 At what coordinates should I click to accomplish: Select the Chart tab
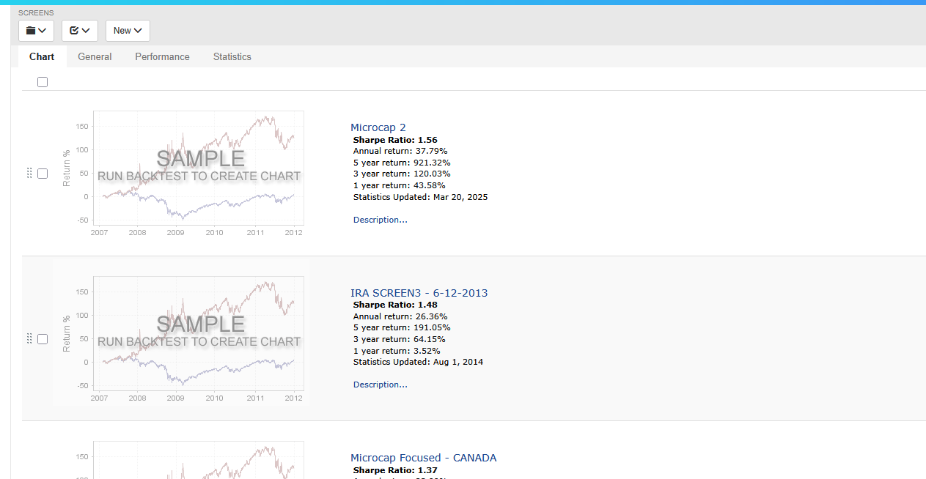click(x=42, y=56)
